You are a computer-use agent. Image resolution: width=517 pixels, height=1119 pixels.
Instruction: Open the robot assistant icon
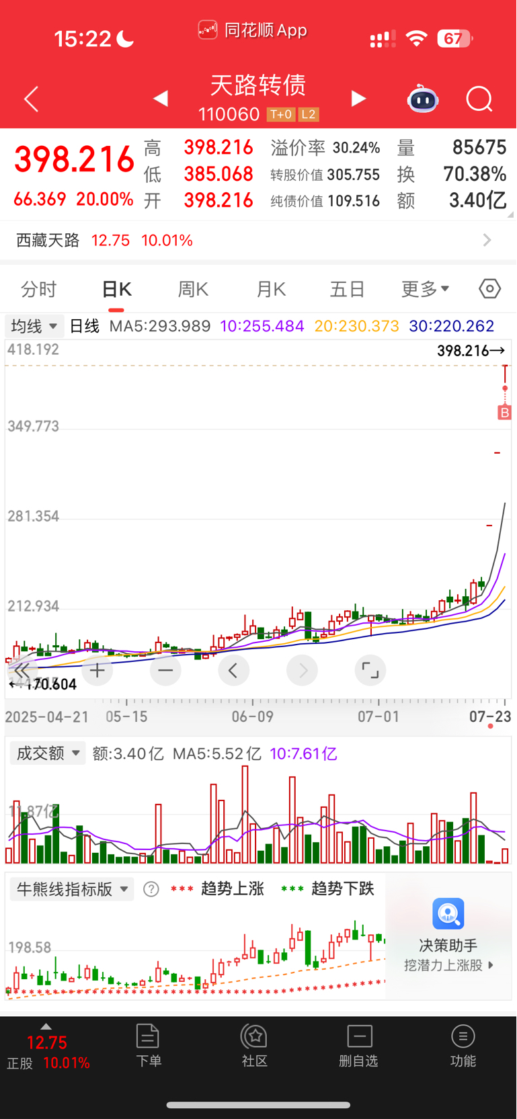click(x=423, y=99)
